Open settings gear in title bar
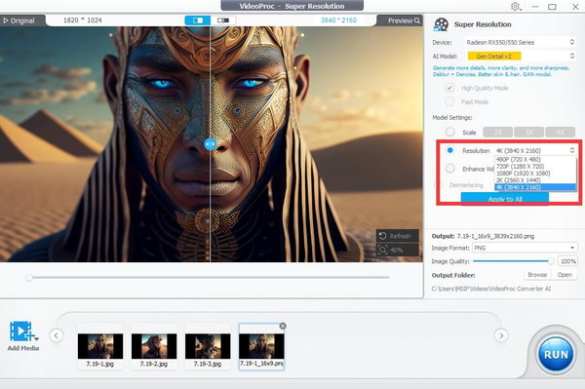The width and height of the screenshot is (585, 389). [516, 7]
